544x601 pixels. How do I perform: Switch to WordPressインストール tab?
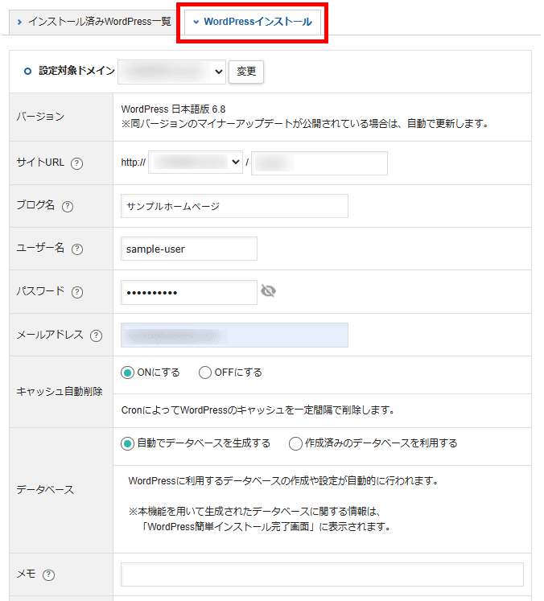(x=253, y=22)
